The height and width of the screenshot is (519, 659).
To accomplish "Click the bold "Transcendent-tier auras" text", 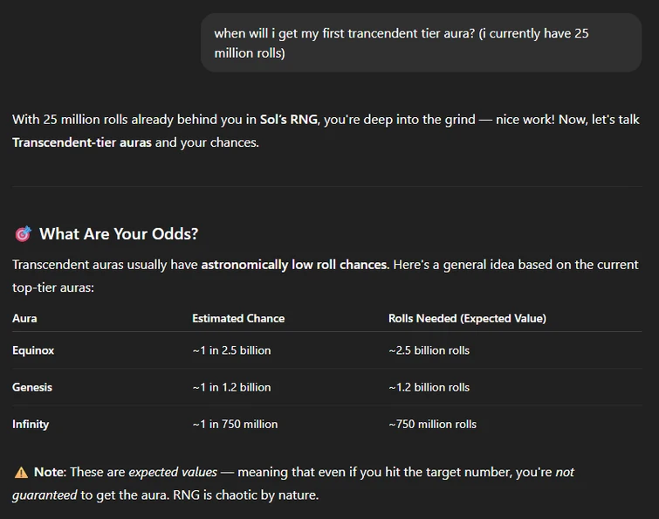I will click(x=82, y=142).
